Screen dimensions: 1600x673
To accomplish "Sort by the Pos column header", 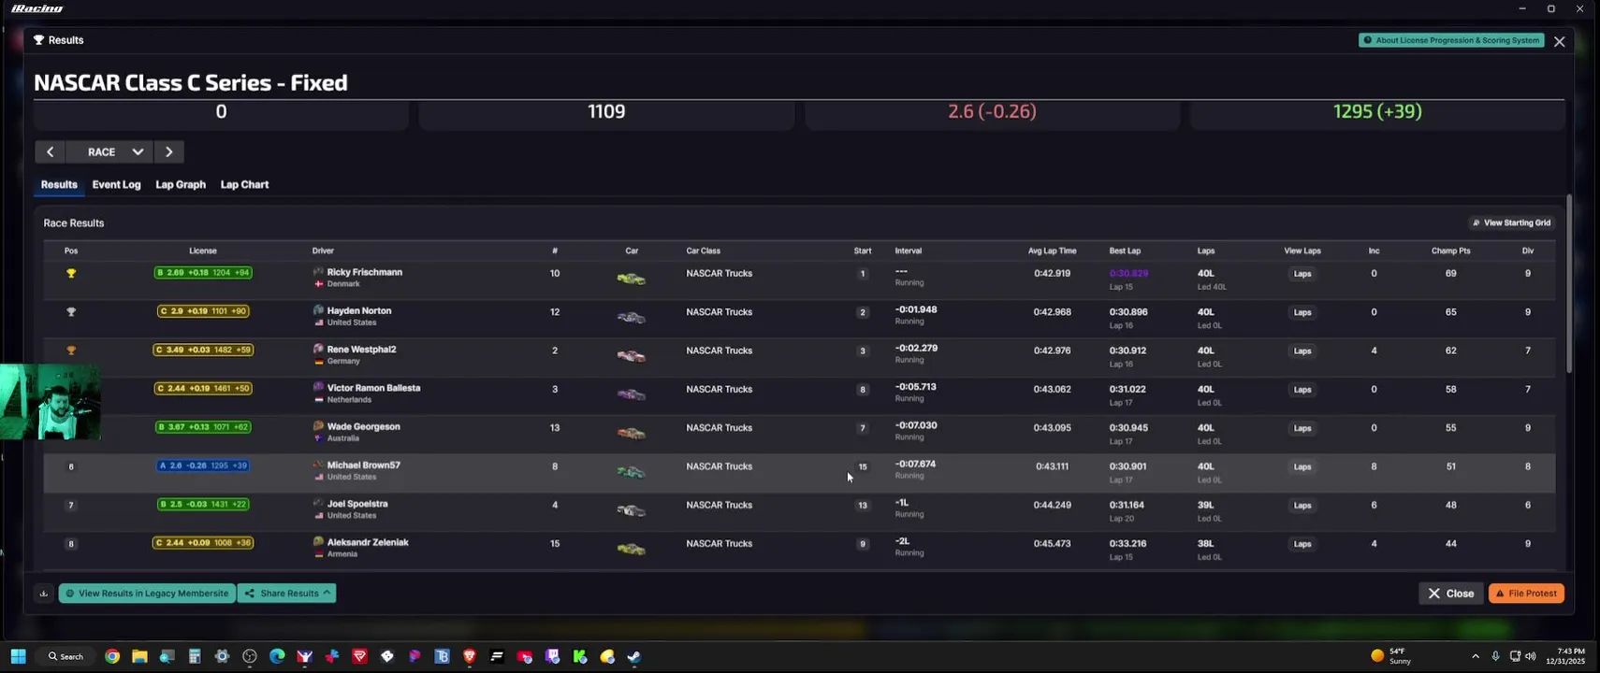I will (71, 251).
